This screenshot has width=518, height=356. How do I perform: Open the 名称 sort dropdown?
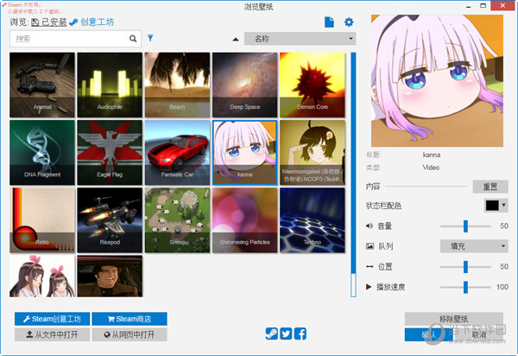tap(300, 39)
